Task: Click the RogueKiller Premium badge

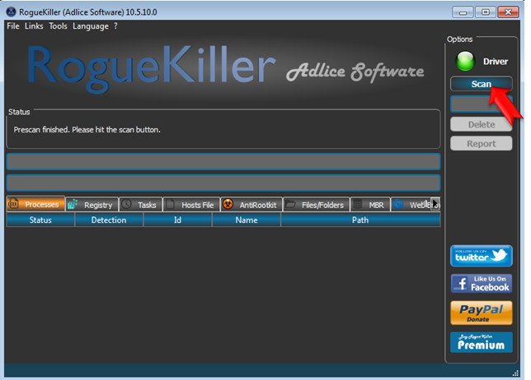Action: point(481,342)
